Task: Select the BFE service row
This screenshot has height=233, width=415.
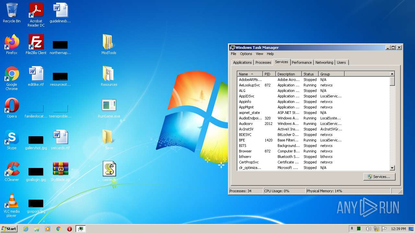Action: [x=313, y=140]
